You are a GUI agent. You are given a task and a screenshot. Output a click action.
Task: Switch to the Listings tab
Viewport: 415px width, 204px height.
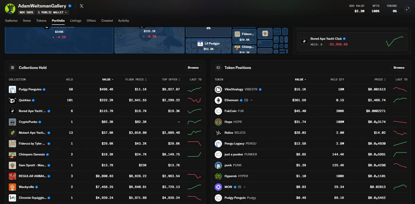(x=76, y=21)
